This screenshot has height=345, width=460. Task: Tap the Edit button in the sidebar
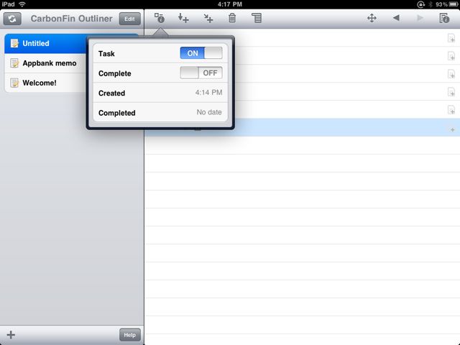[129, 19]
